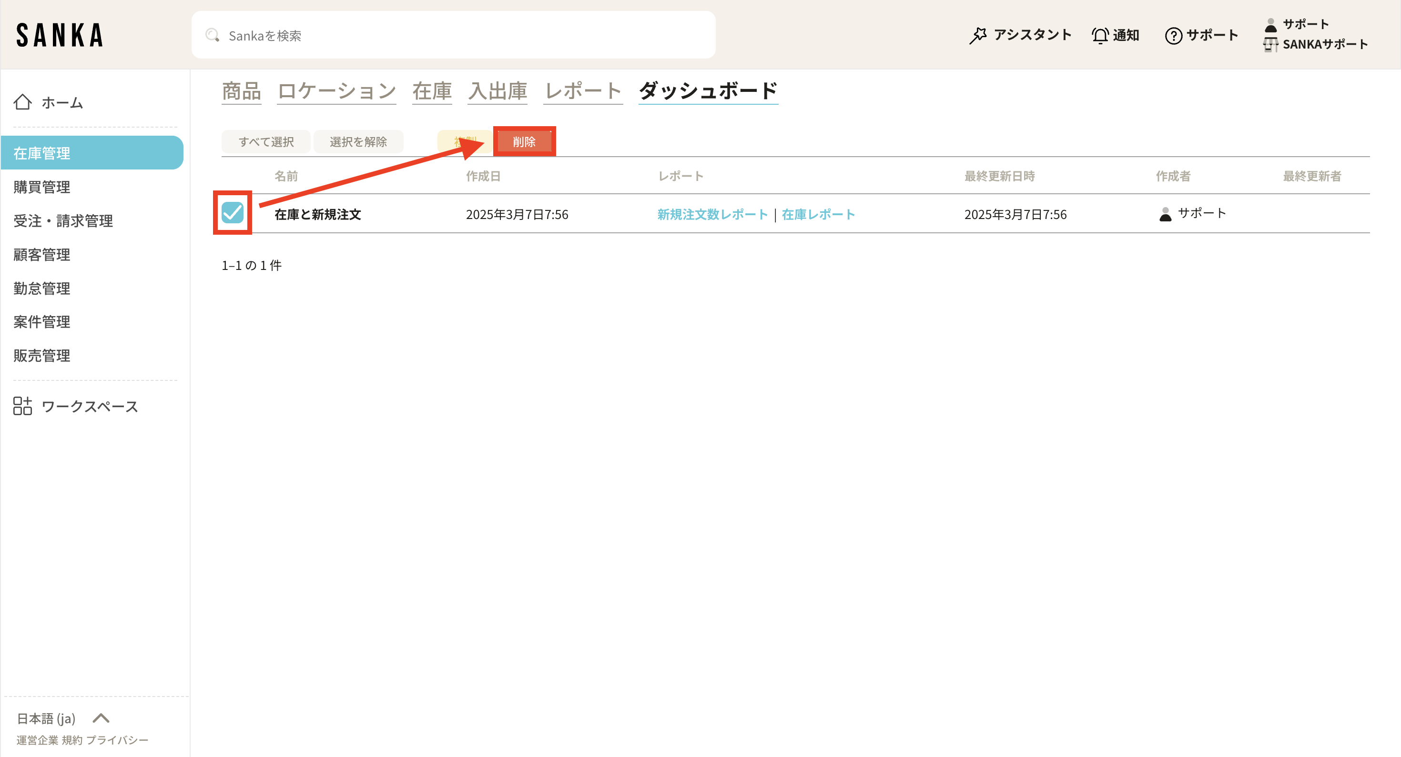Open notifications bell icon
1401x757 pixels.
point(1100,35)
